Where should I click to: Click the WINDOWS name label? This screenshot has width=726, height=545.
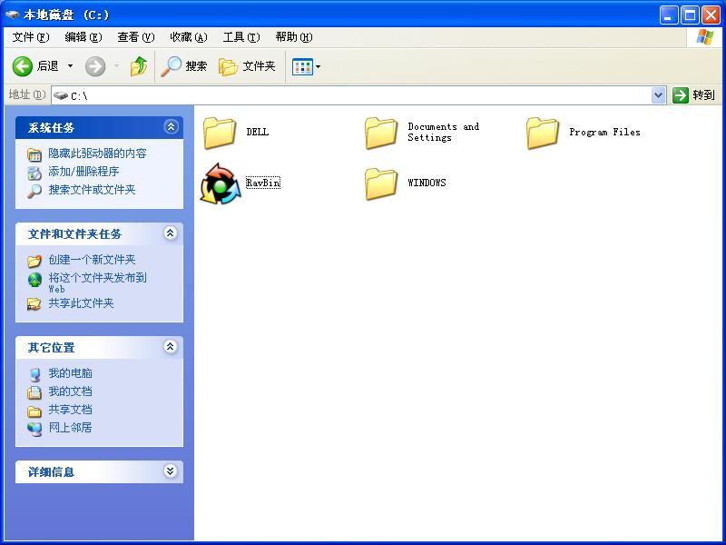click(x=427, y=183)
